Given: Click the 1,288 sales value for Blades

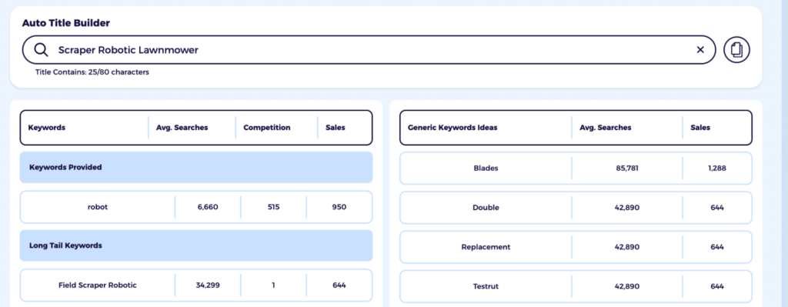Looking at the screenshot, I should [x=717, y=169].
